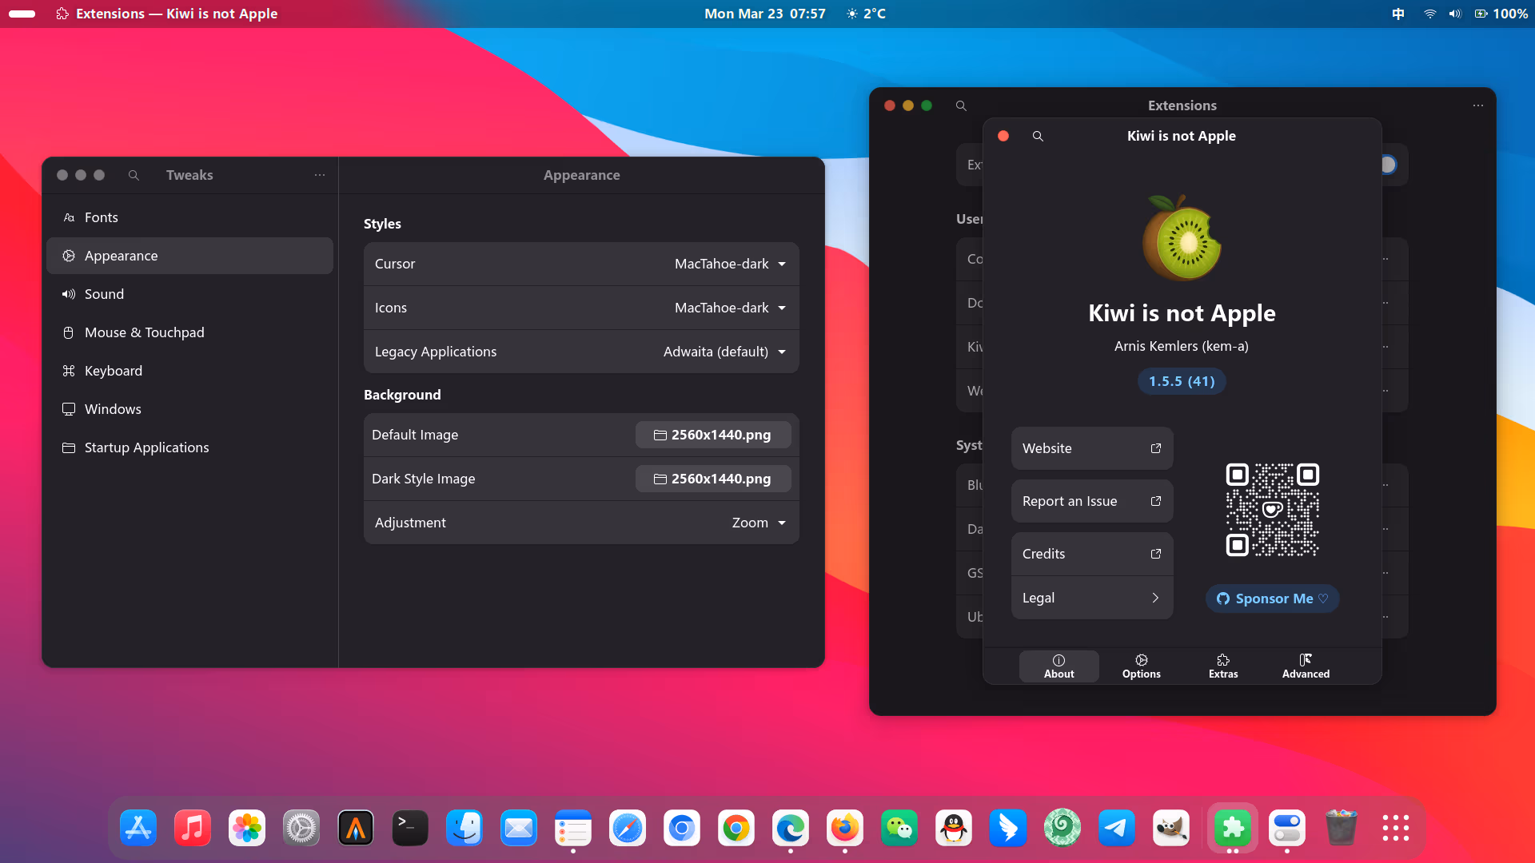Choose file for Default Image background
Screen dimensions: 1535x863
coord(713,435)
